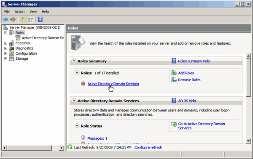Click the vertical scrollbar up arrow
The width and height of the screenshot is (253, 159).
pyautogui.click(x=248, y=56)
